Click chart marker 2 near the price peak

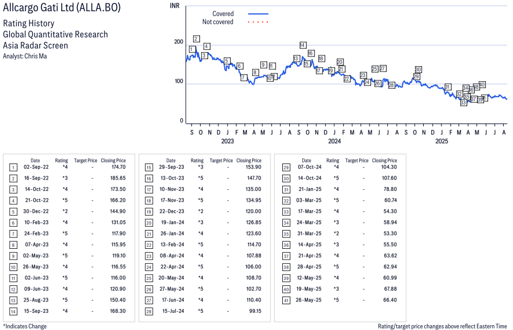click(196, 39)
